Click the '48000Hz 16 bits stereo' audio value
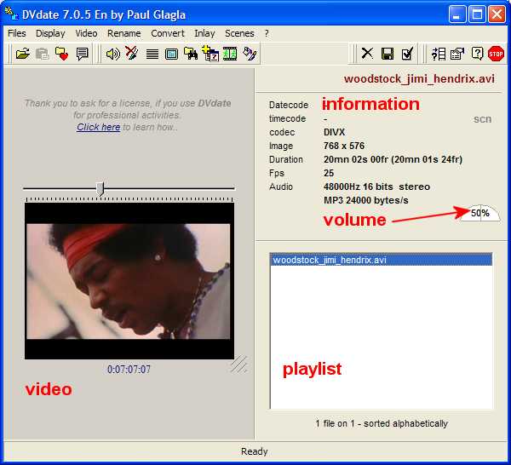 pyautogui.click(x=376, y=187)
